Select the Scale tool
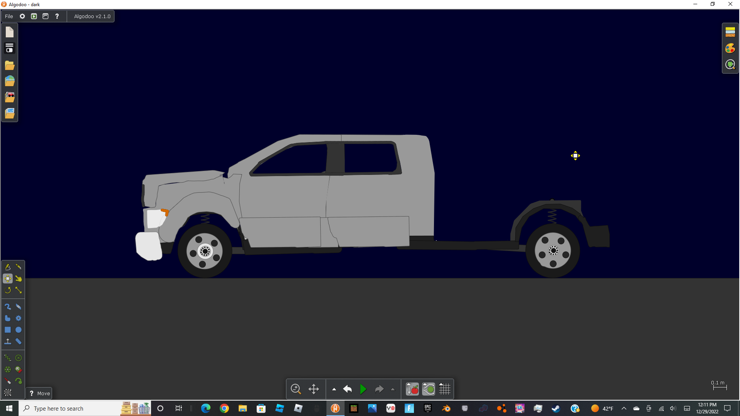The height and width of the screenshot is (416, 740). pos(18,290)
